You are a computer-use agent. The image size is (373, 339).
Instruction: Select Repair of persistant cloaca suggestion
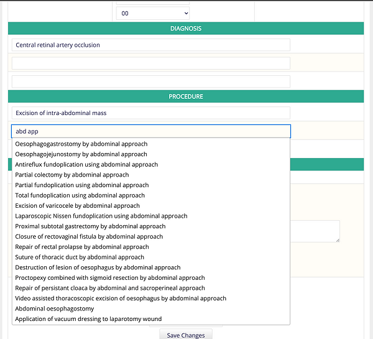coord(151,288)
